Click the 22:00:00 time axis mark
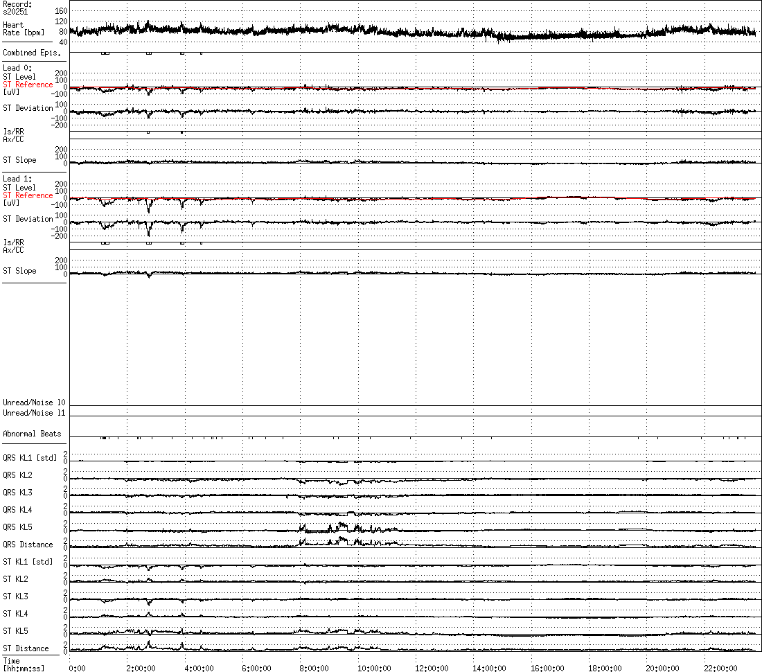The image size is (762, 672). coord(721,668)
